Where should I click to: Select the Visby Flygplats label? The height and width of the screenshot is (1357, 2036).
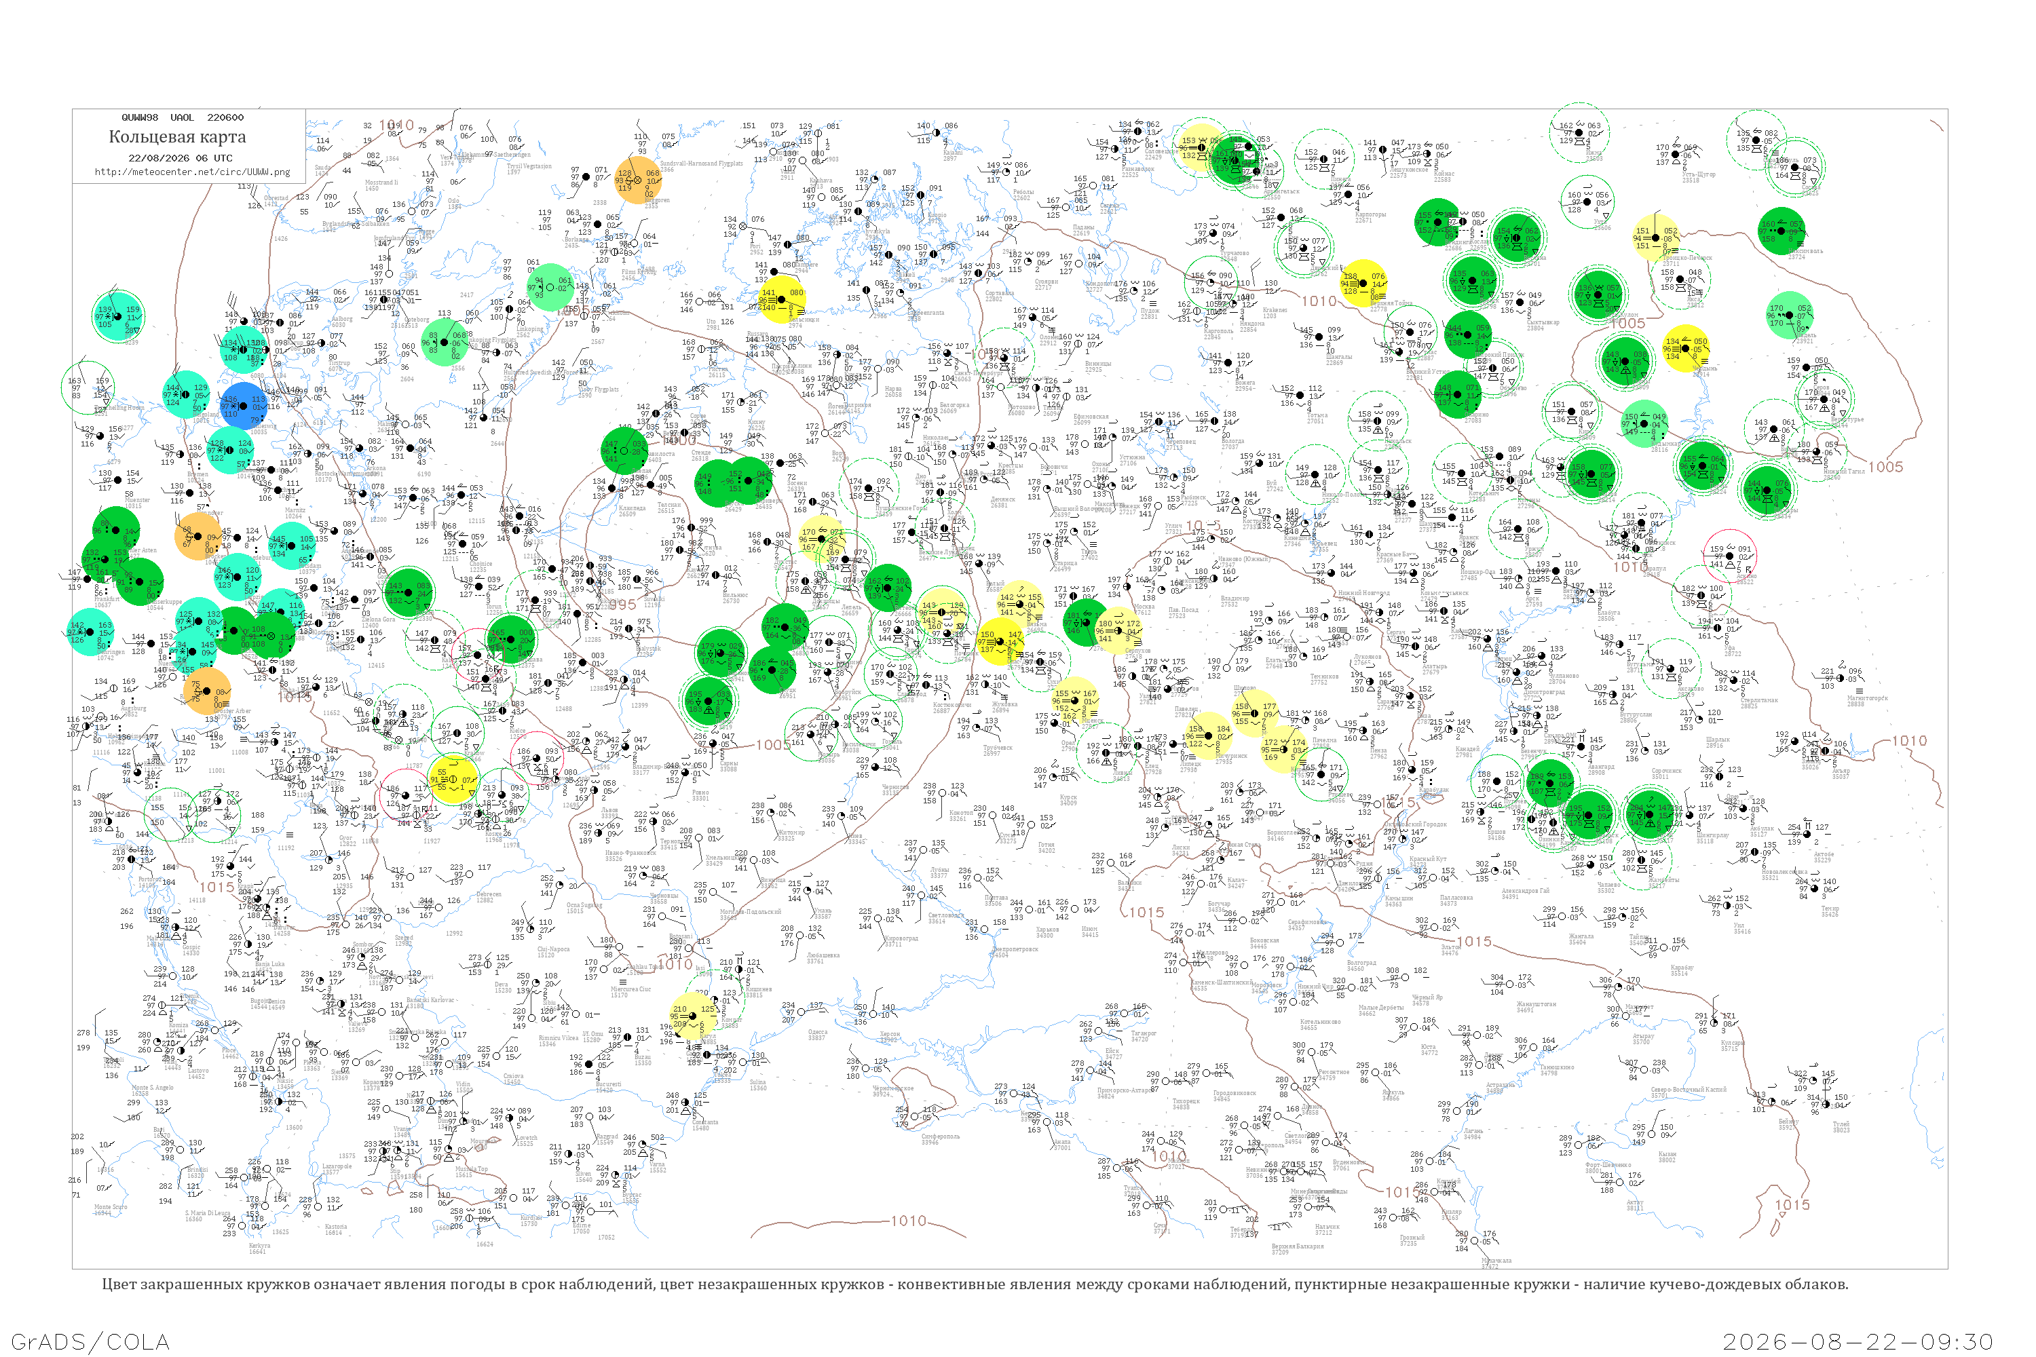point(599,389)
